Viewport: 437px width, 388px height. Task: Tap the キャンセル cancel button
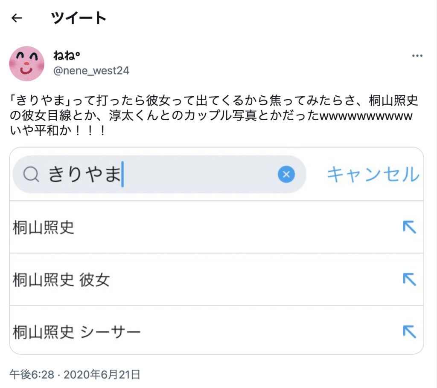pos(373,175)
